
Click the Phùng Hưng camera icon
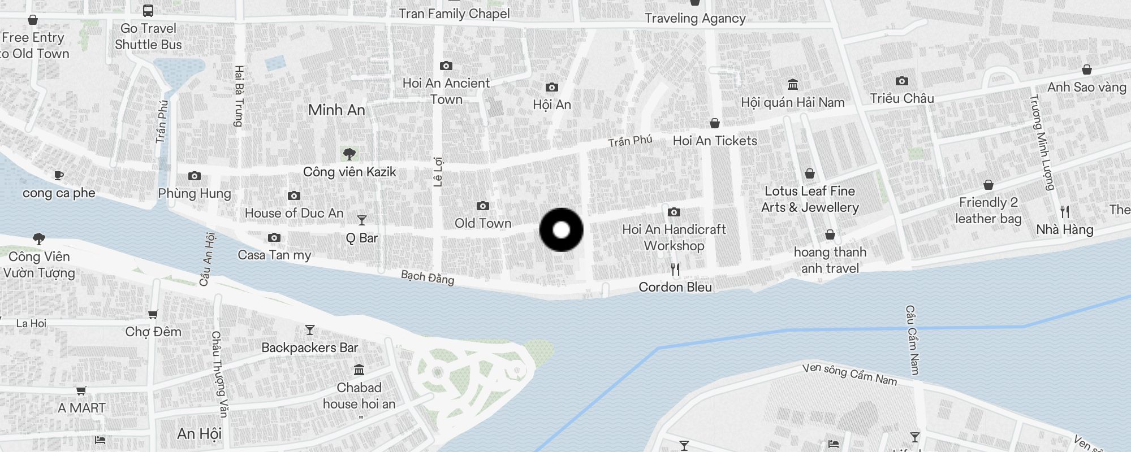[195, 176]
